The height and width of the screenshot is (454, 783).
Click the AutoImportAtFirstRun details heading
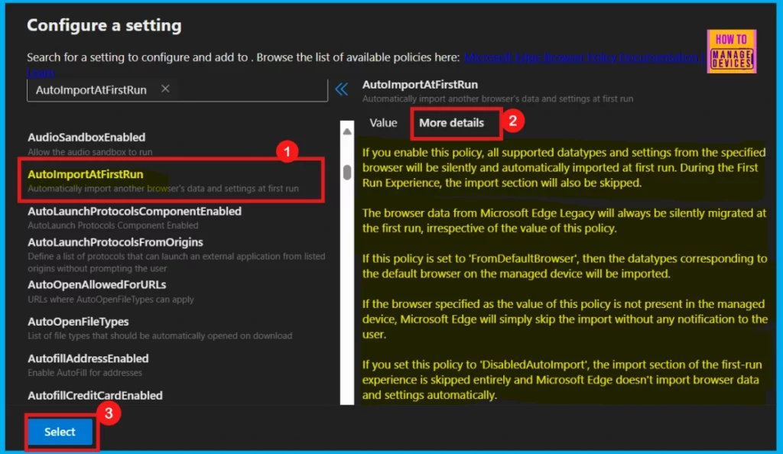(420, 84)
